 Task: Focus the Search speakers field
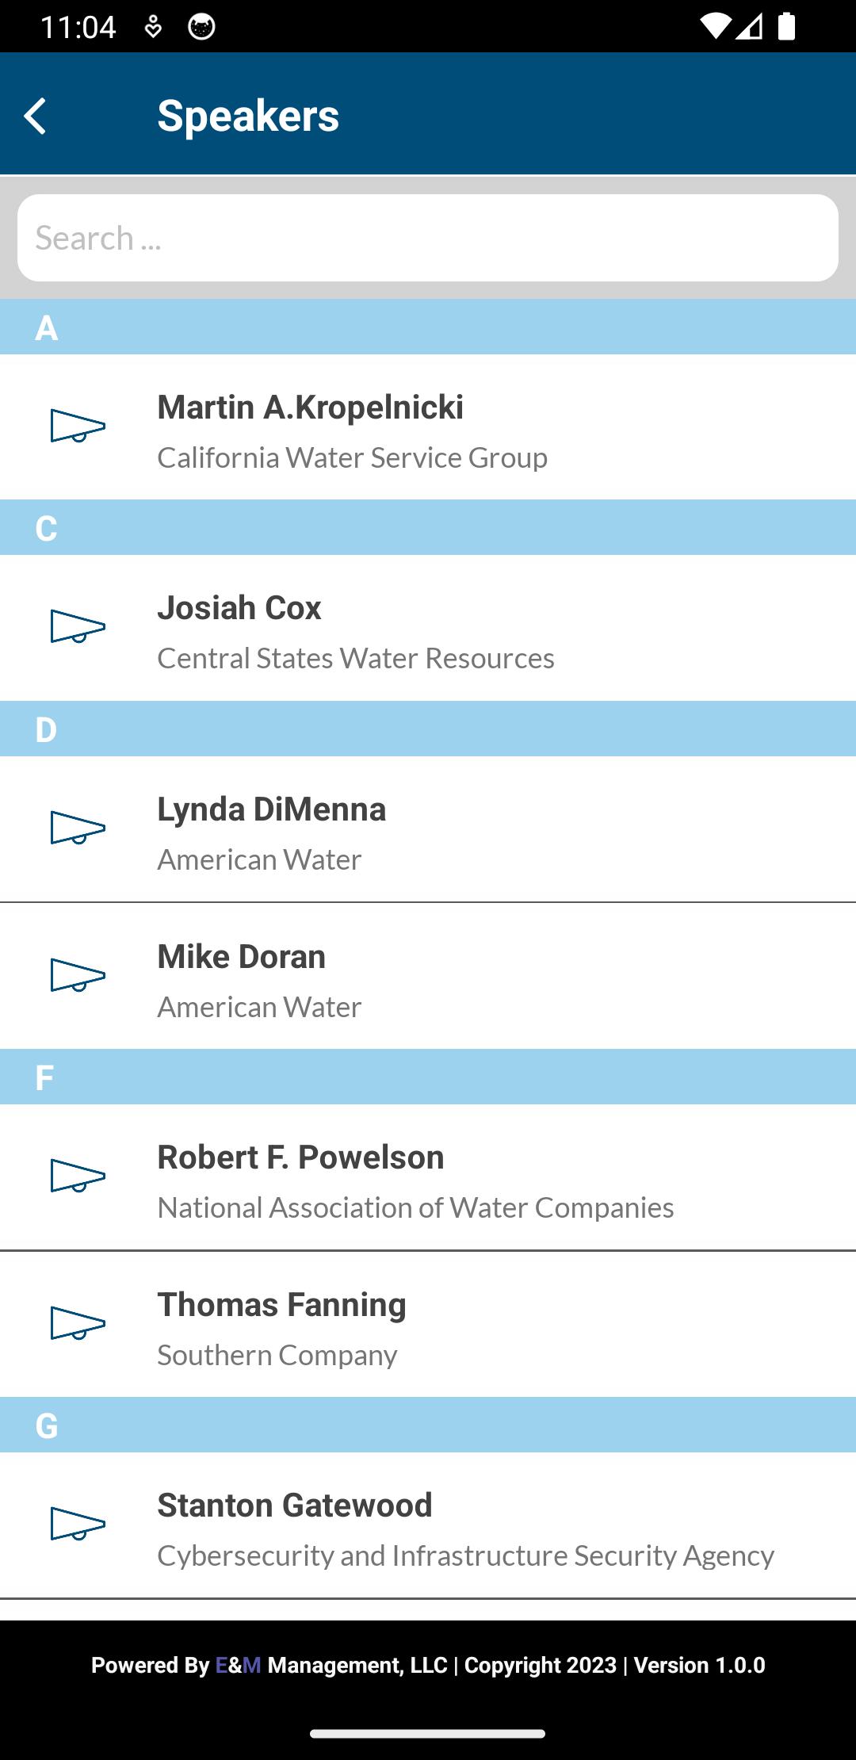(428, 238)
